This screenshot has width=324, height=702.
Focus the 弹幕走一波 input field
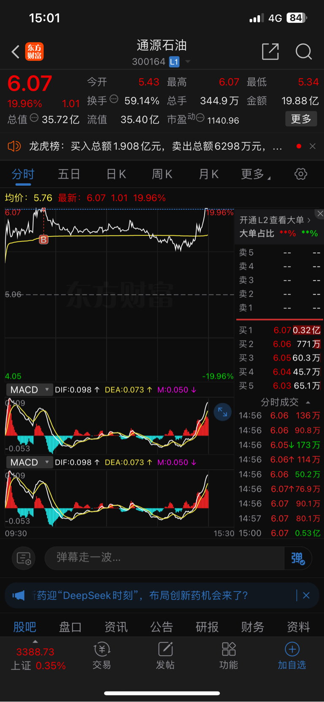[x=165, y=558]
